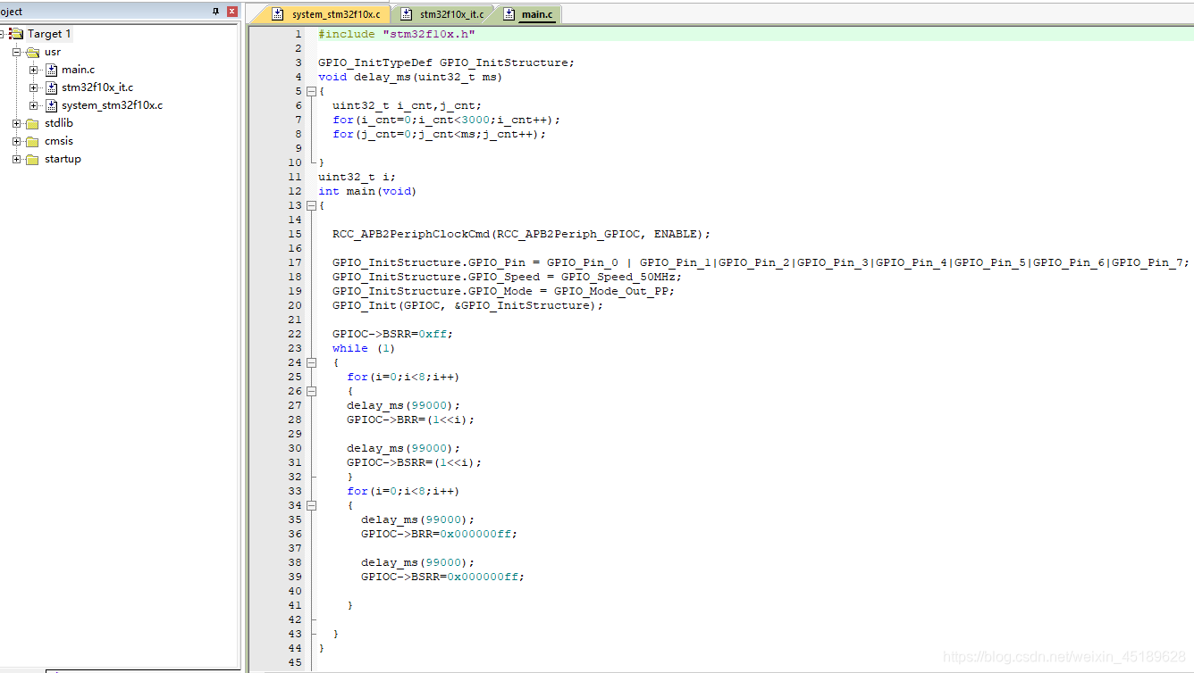Click the stdlib folder icon
Viewport: 1194px width, 673px height.
click(x=32, y=123)
